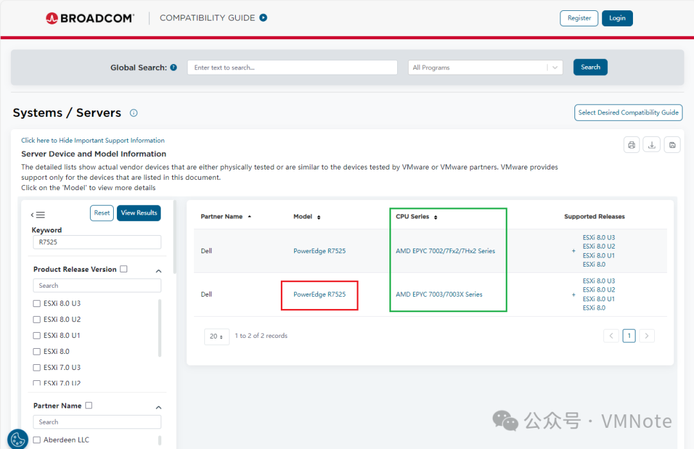Click Hide Important Support Information link
Image resolution: width=694 pixels, height=449 pixels.
(93, 140)
